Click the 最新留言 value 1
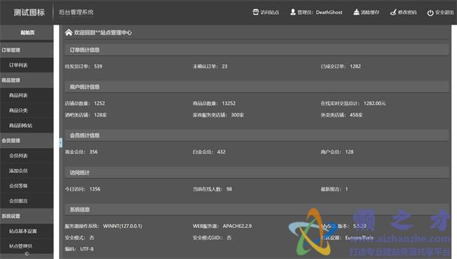This screenshot has height=259, width=457. 347,189
